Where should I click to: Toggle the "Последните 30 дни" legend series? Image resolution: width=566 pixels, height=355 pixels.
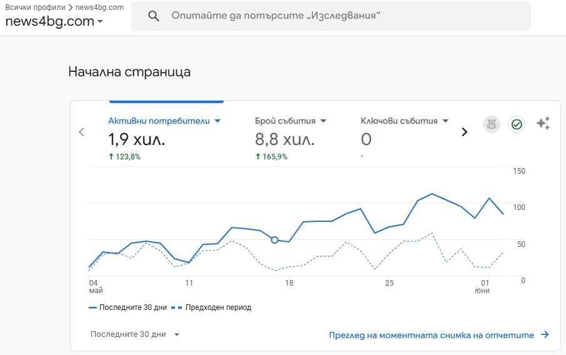click(128, 307)
